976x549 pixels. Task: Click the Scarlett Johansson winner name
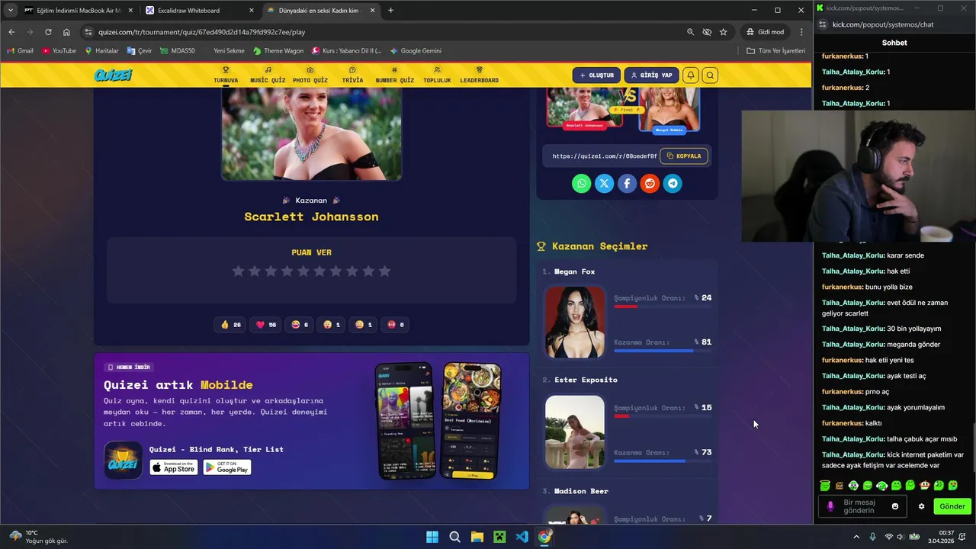coord(311,217)
